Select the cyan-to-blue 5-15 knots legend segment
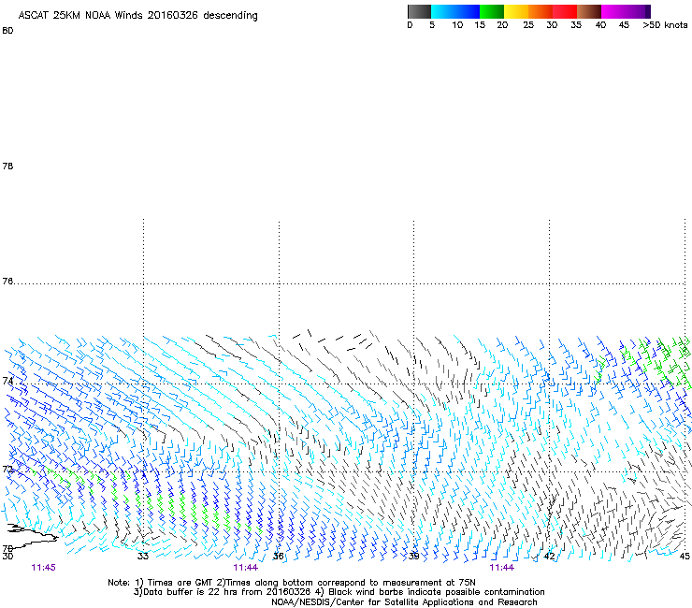The image size is (692, 608). pos(455,11)
